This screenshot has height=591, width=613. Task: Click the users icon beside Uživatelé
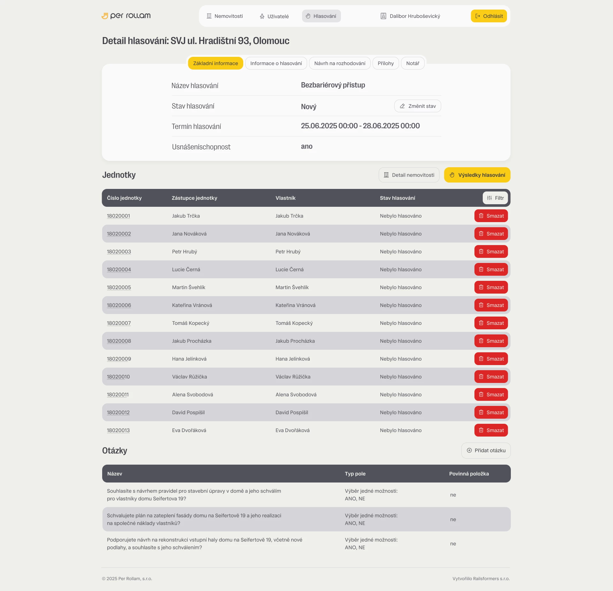pyautogui.click(x=262, y=16)
